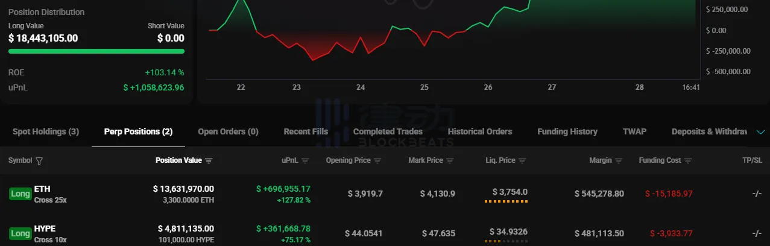Click the green long/short distribution bar
Image resolution: width=770 pixels, height=246 pixels.
pos(96,51)
